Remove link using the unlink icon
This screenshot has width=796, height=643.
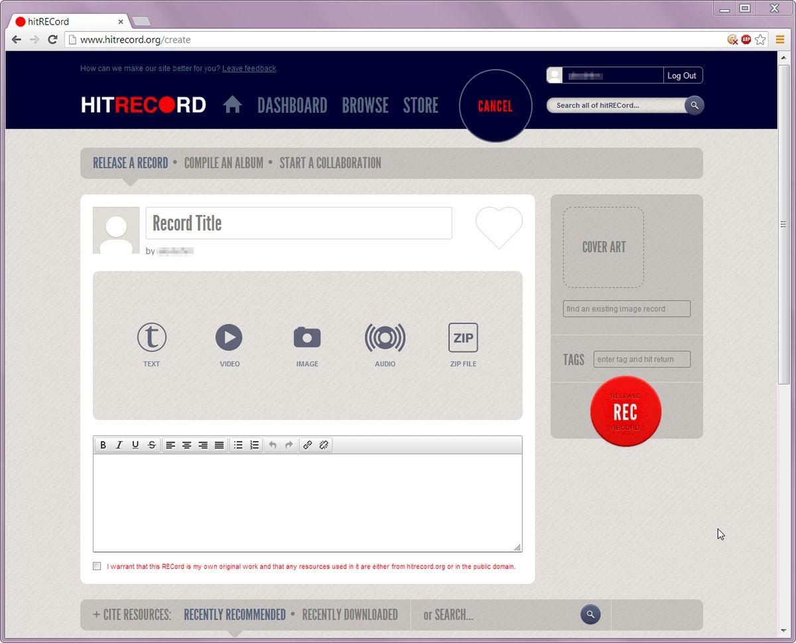pyautogui.click(x=324, y=445)
